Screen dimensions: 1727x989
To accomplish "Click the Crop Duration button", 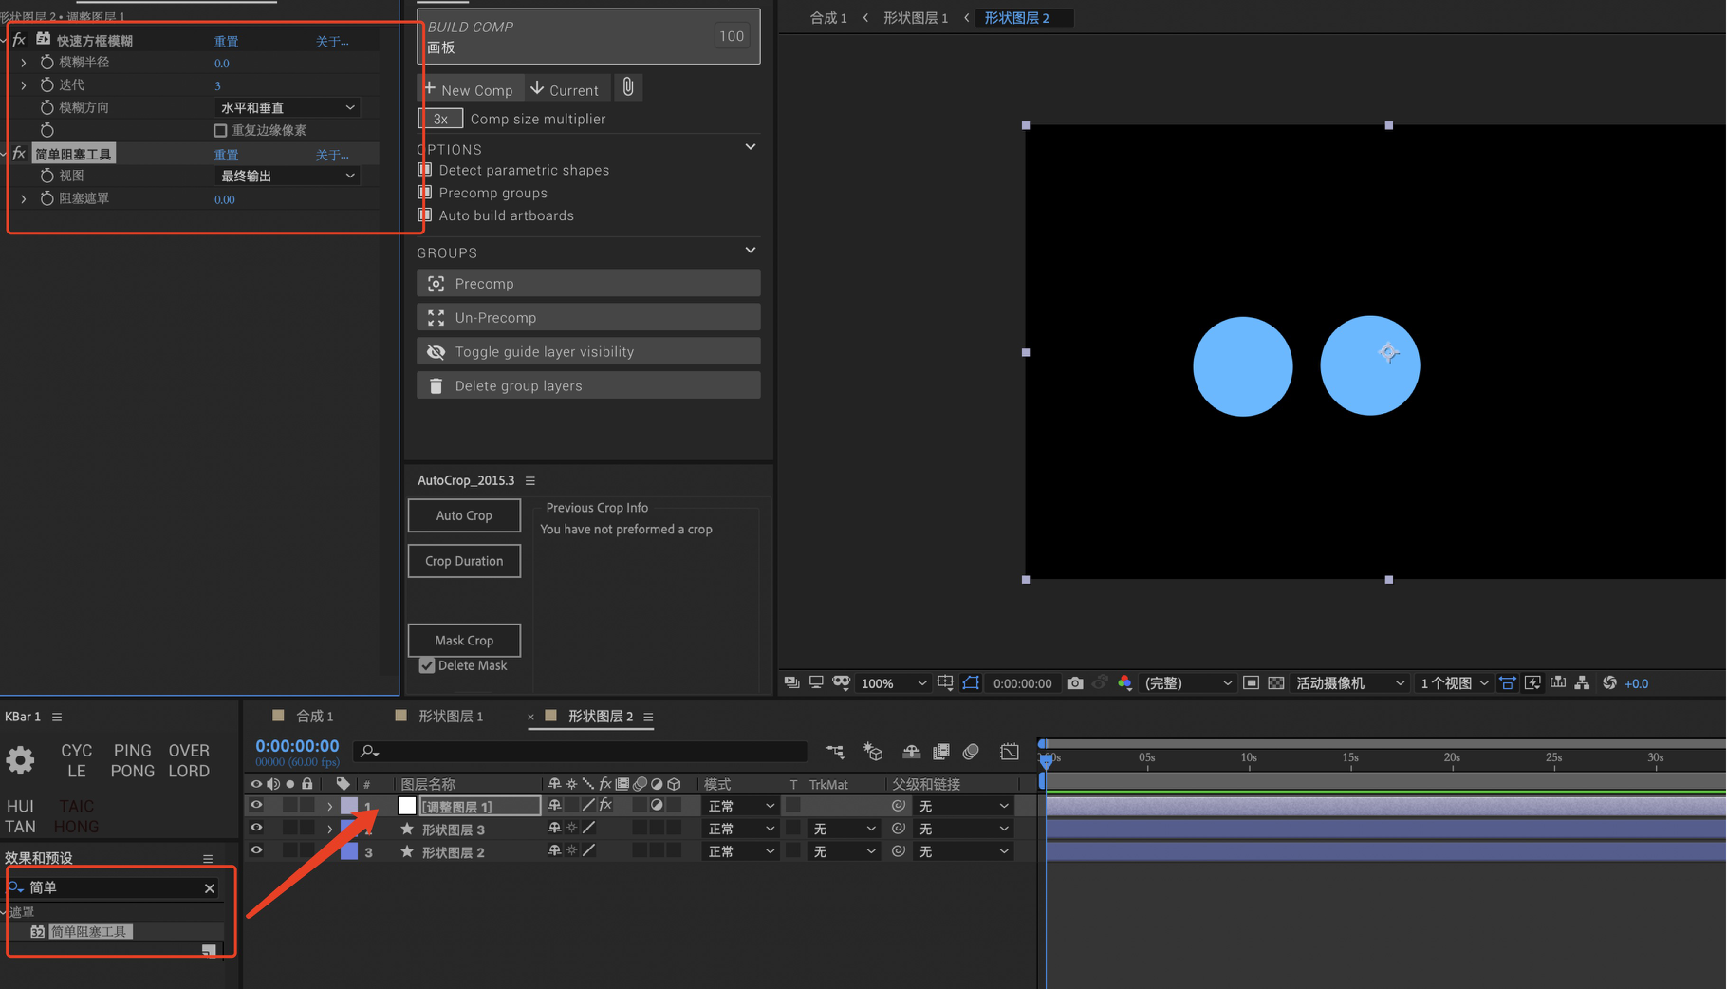I will pos(464,561).
